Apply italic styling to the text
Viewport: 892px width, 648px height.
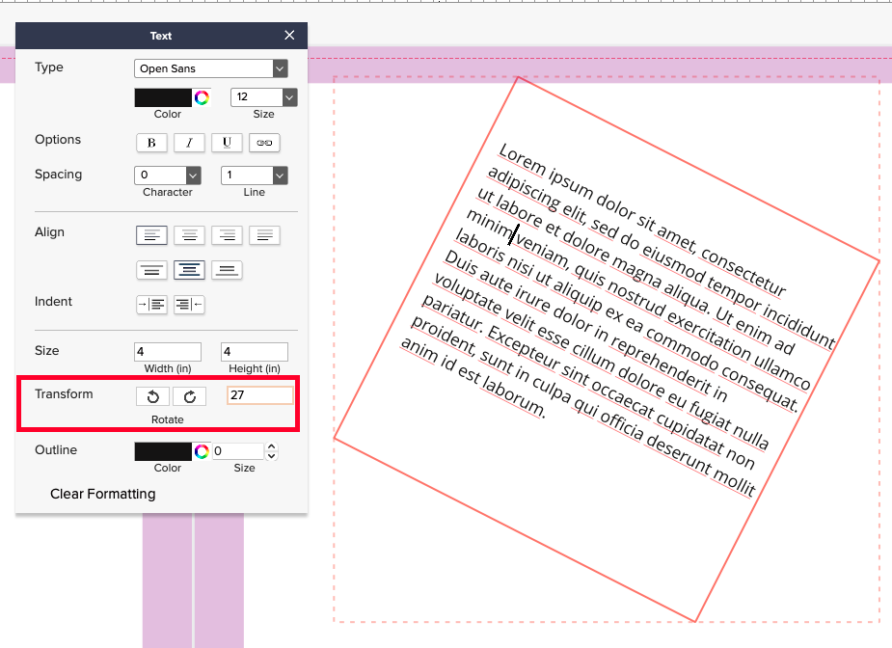[189, 143]
